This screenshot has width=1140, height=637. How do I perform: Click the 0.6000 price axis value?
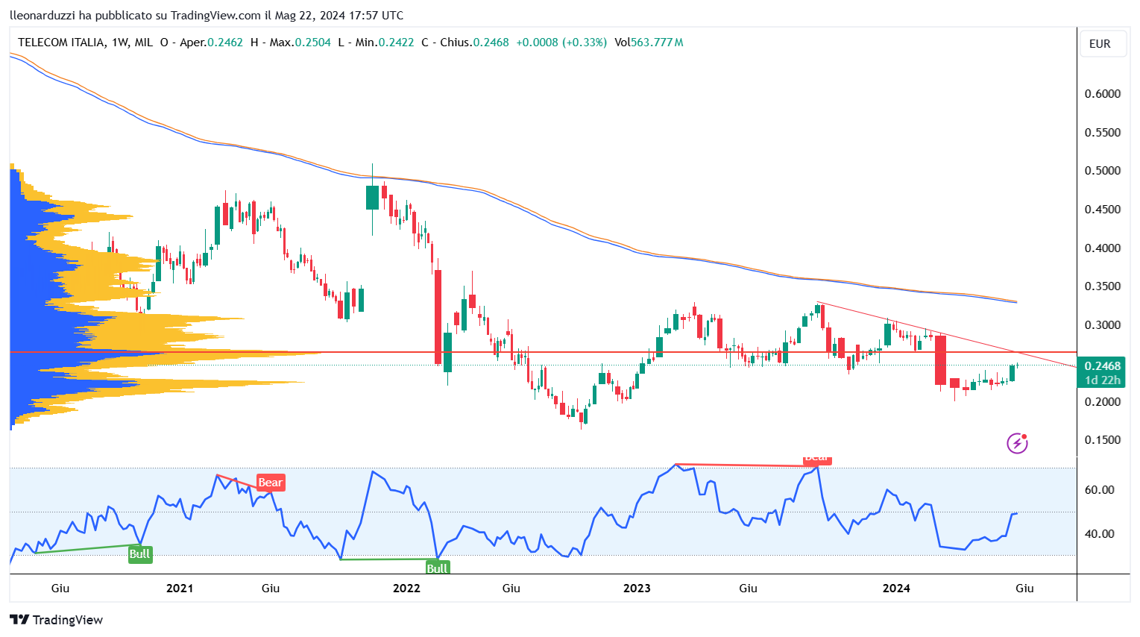(x=1103, y=94)
